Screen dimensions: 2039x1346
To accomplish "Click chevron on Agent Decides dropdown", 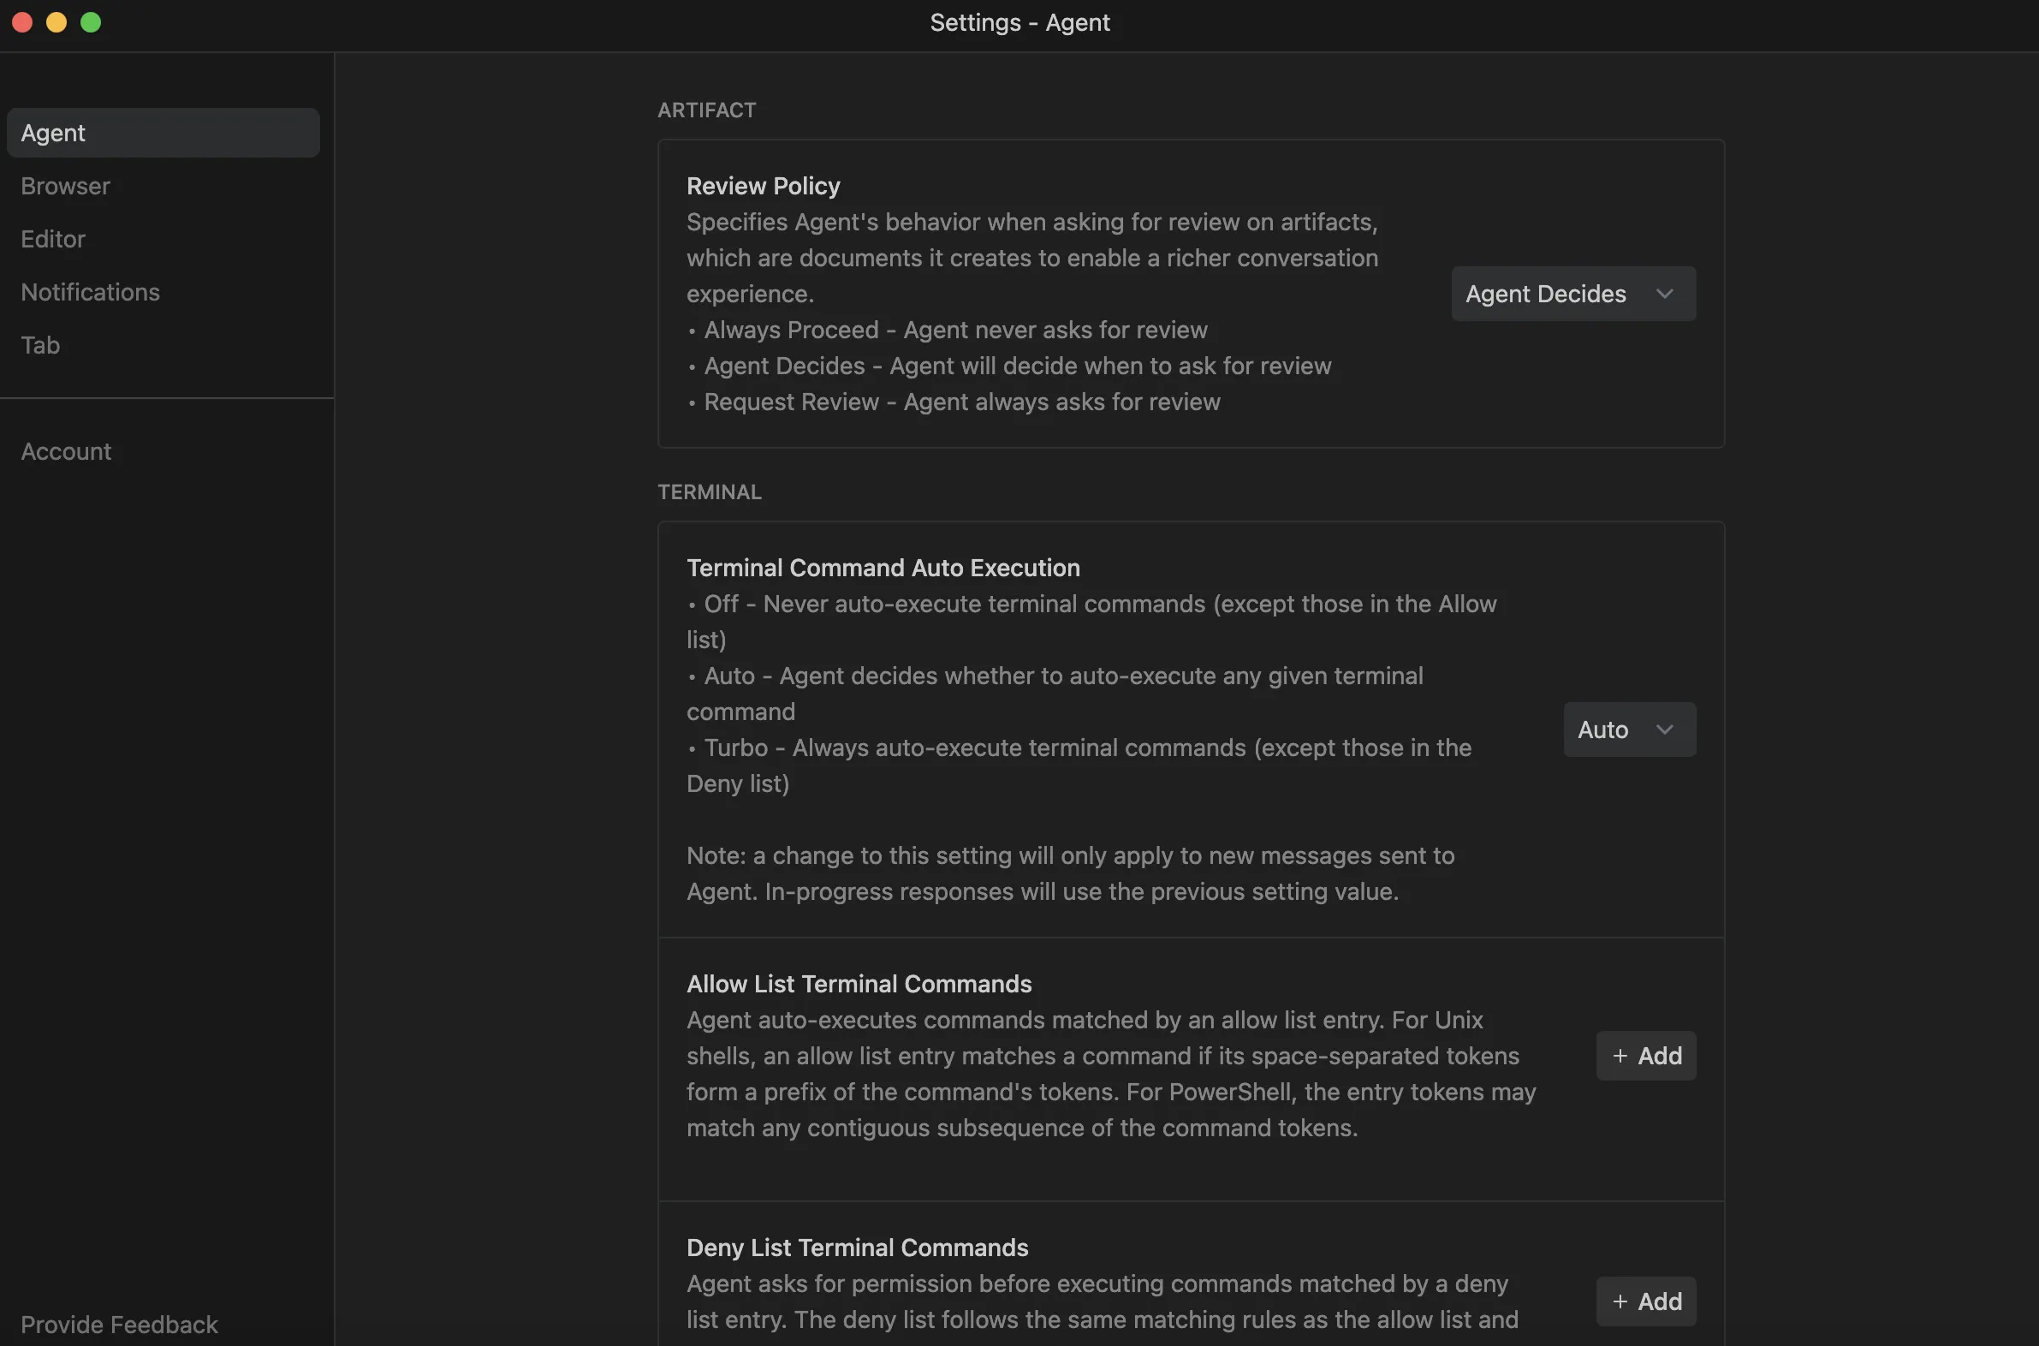I will pyautogui.click(x=1664, y=294).
